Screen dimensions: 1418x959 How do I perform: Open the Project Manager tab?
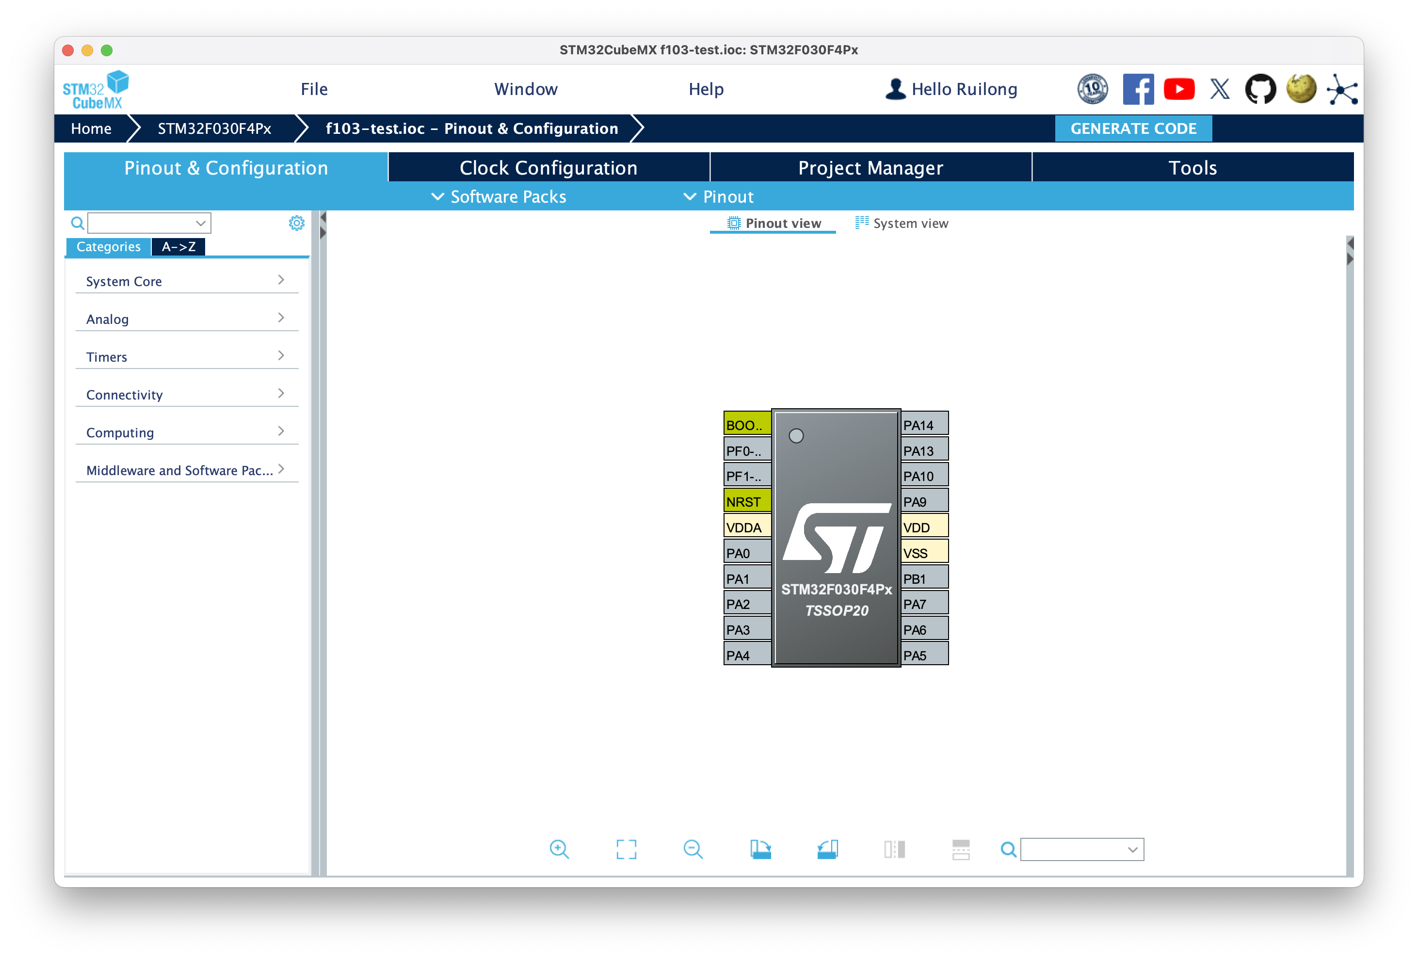(x=870, y=168)
